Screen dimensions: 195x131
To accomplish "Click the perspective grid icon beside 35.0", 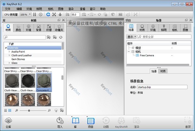I will coord(67,15).
